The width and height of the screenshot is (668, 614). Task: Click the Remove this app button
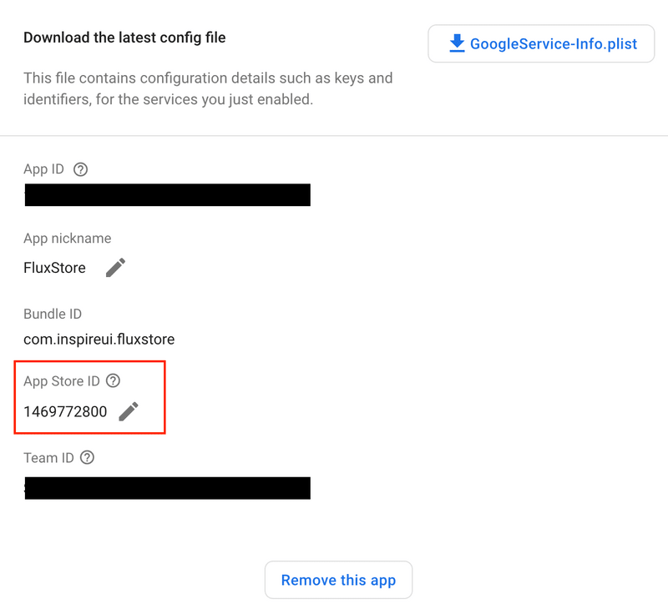click(x=338, y=580)
